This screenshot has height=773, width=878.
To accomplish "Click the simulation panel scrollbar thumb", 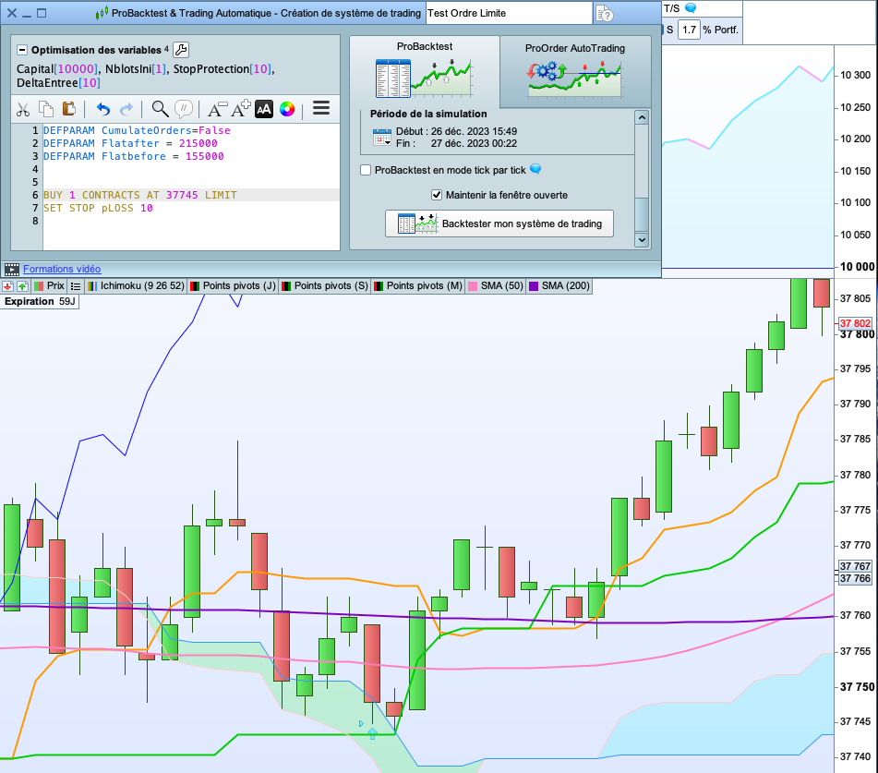I will pyautogui.click(x=642, y=214).
